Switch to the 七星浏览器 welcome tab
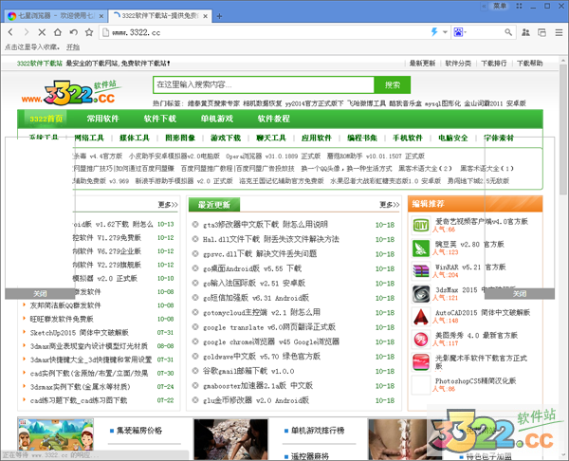The image size is (569, 461). pyautogui.click(x=53, y=17)
